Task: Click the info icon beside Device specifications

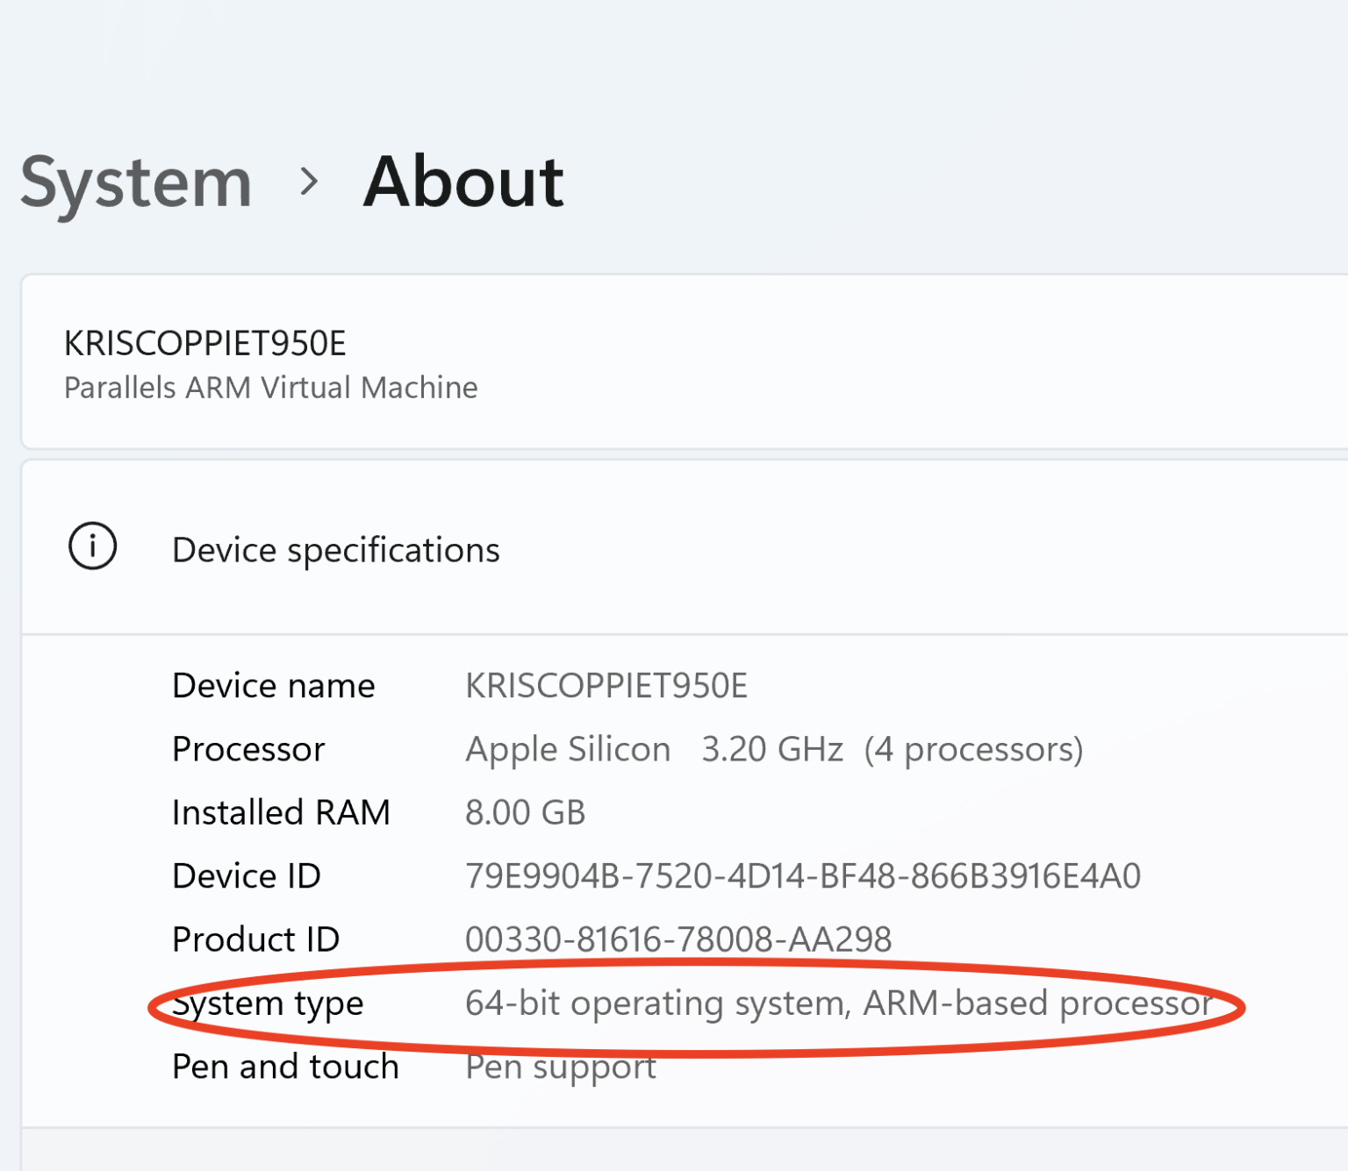Action: pos(92,547)
